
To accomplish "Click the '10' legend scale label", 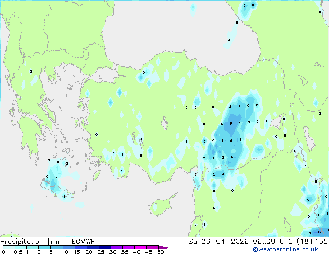I will click(65, 252).
